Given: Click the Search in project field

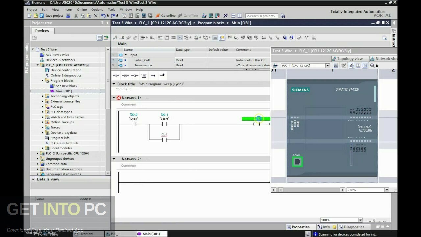Looking at the screenshot, I should [x=261, y=16].
